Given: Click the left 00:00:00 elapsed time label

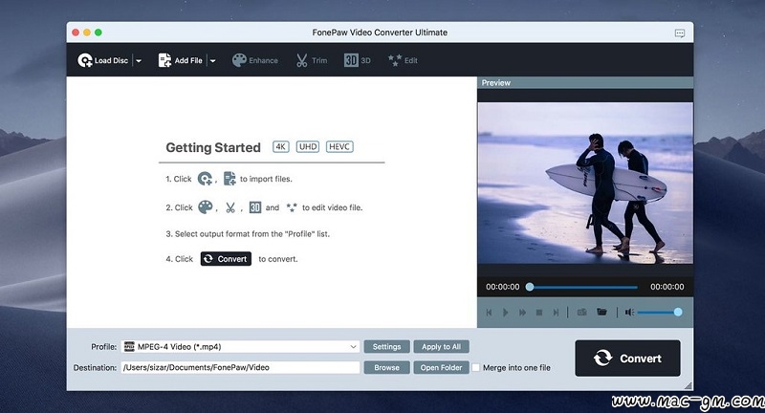Looking at the screenshot, I should (503, 287).
